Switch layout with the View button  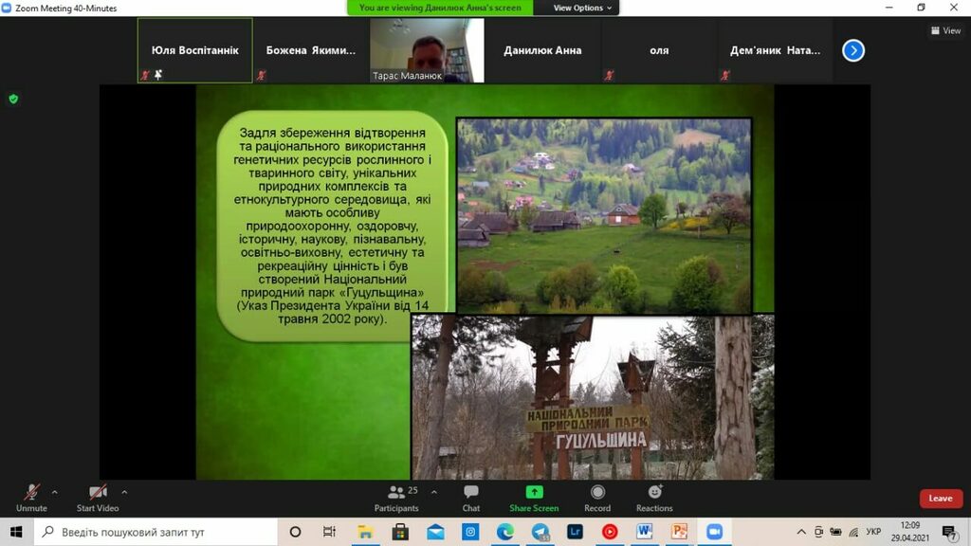945,30
